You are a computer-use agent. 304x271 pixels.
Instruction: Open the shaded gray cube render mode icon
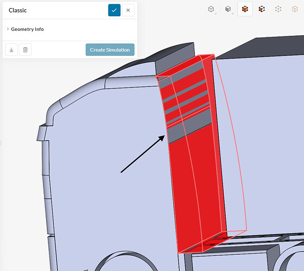click(x=229, y=9)
